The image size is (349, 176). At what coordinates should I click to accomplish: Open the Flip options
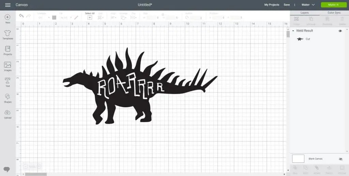point(133,16)
